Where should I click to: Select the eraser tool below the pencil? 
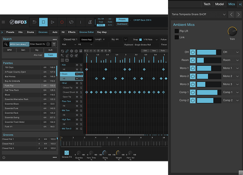pos(67,56)
